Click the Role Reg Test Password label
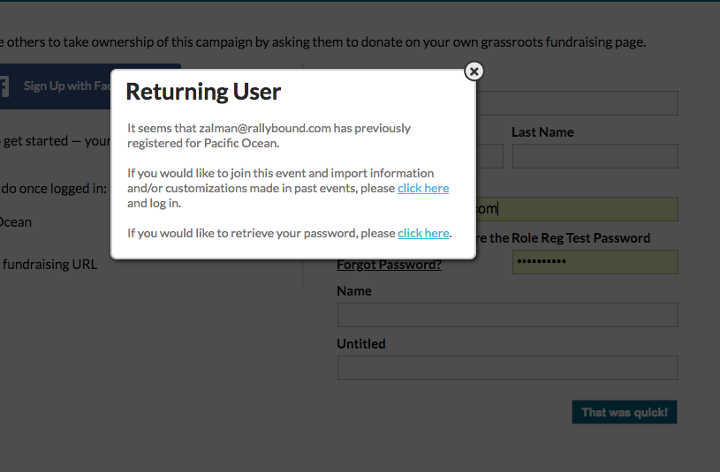720x472 pixels. click(570, 238)
